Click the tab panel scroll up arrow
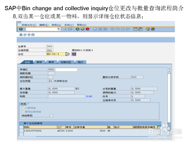Screen dimensions: 193x144 [169, 68]
